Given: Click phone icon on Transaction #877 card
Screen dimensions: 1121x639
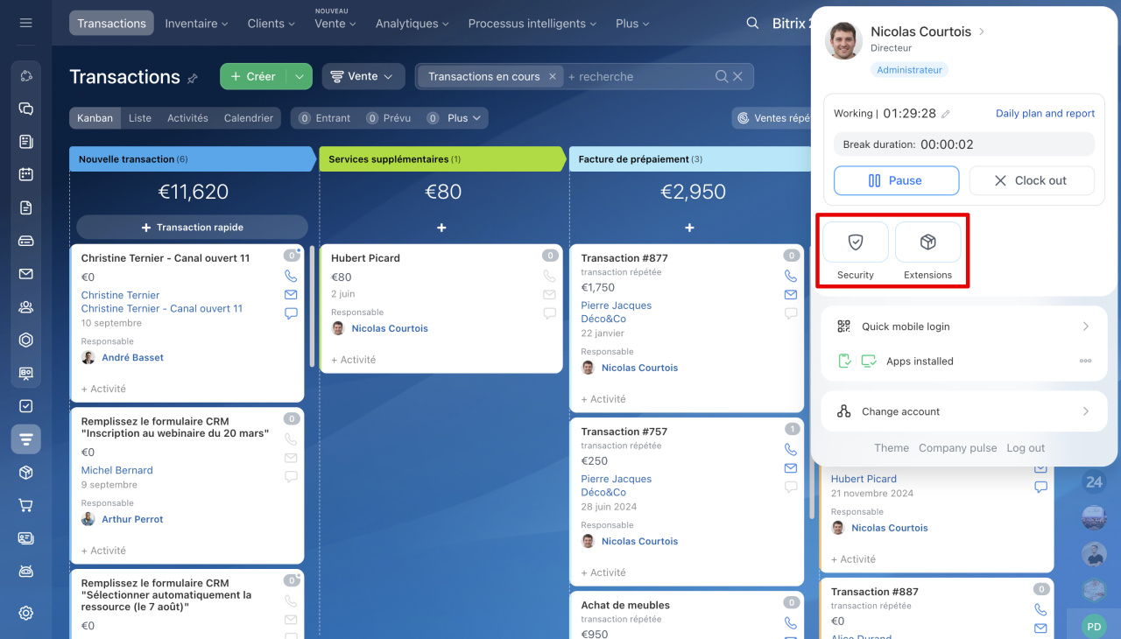Looking at the screenshot, I should 791,276.
